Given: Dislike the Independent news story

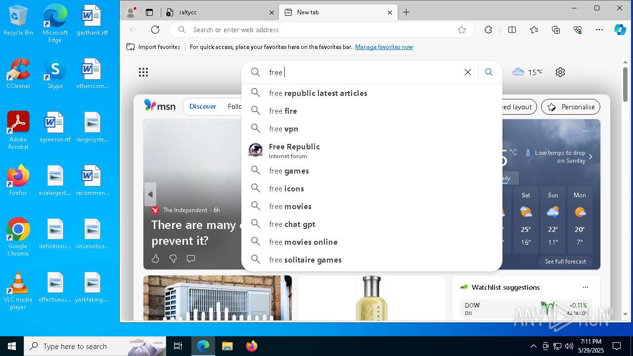Looking at the screenshot, I should [173, 259].
